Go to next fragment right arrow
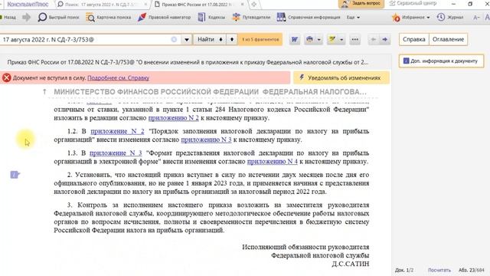The width and height of the screenshot is (490, 276). point(385,39)
